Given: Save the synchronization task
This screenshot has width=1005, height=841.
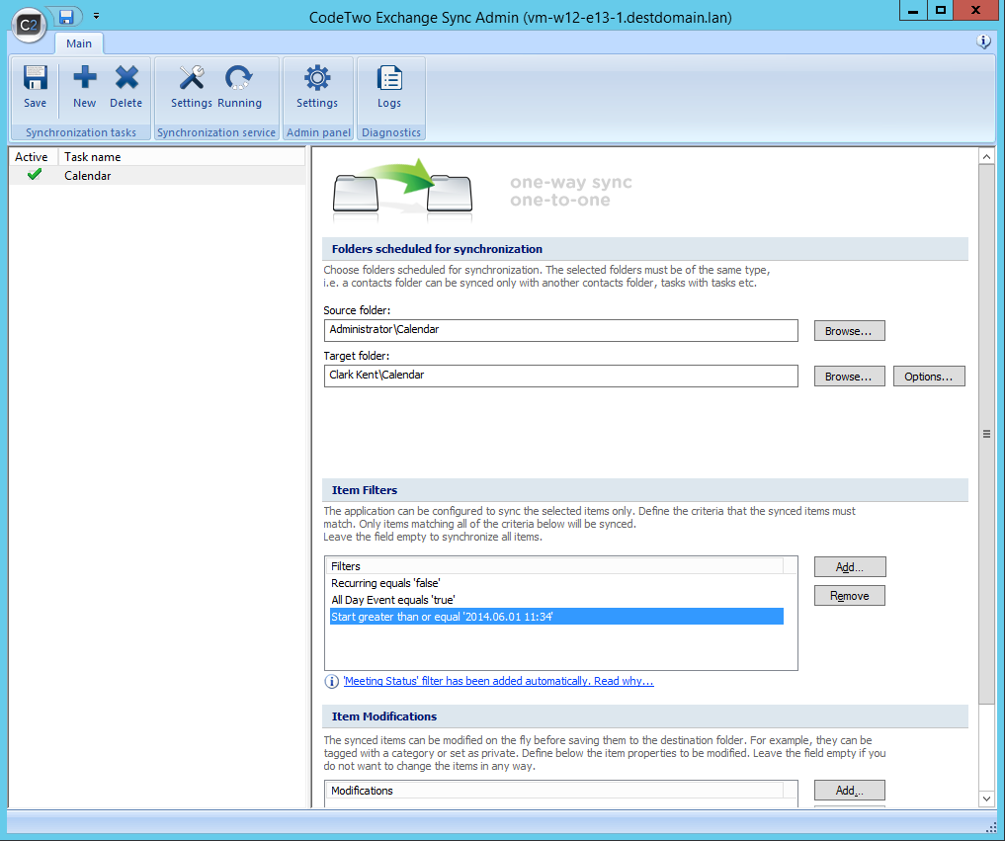Looking at the screenshot, I should click(35, 87).
